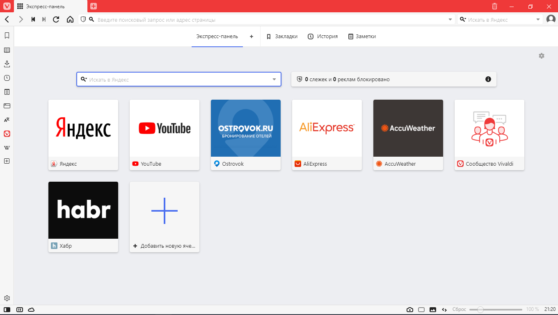The image size is (558, 315).
Task: Expand the Speed Dial search field dropdown
Action: click(274, 80)
